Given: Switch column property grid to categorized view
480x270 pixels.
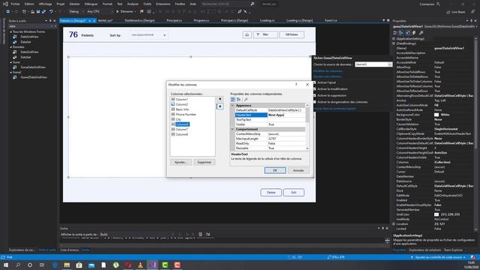Looking at the screenshot, I should pos(233,100).
